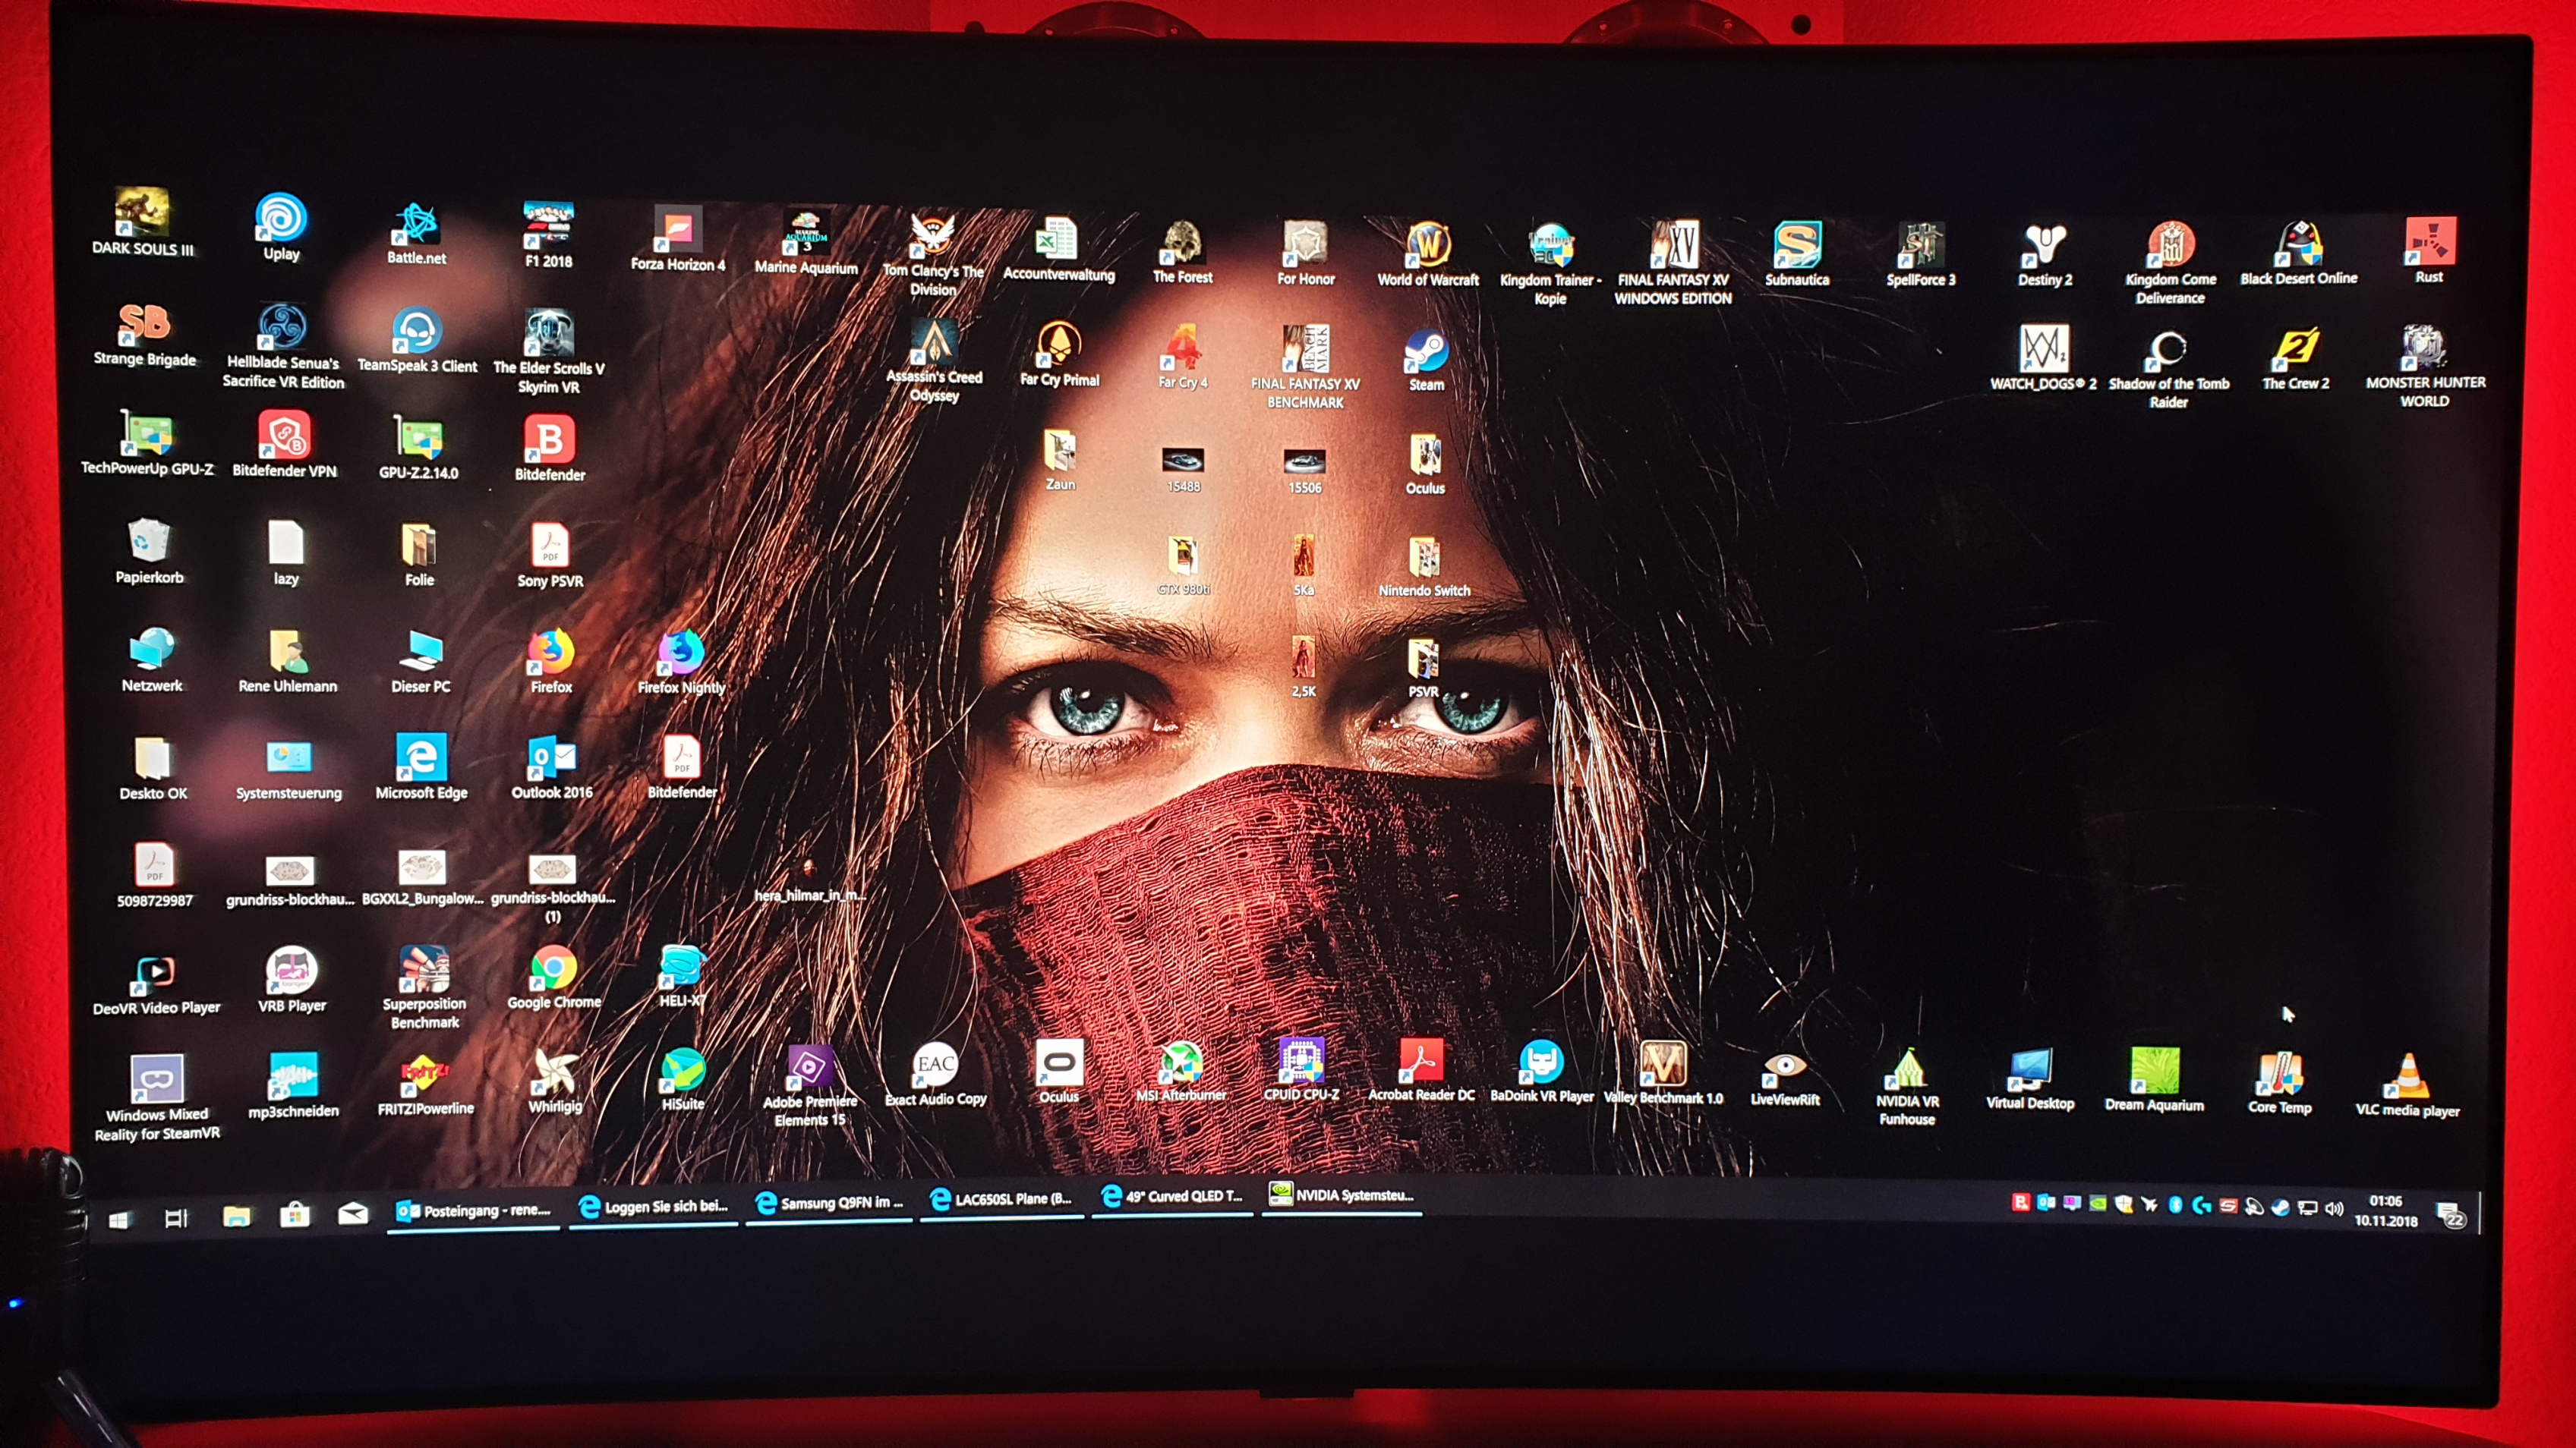This screenshot has width=2576, height=1448.
Task: Open Task View on the taskbar
Action: point(176,1218)
